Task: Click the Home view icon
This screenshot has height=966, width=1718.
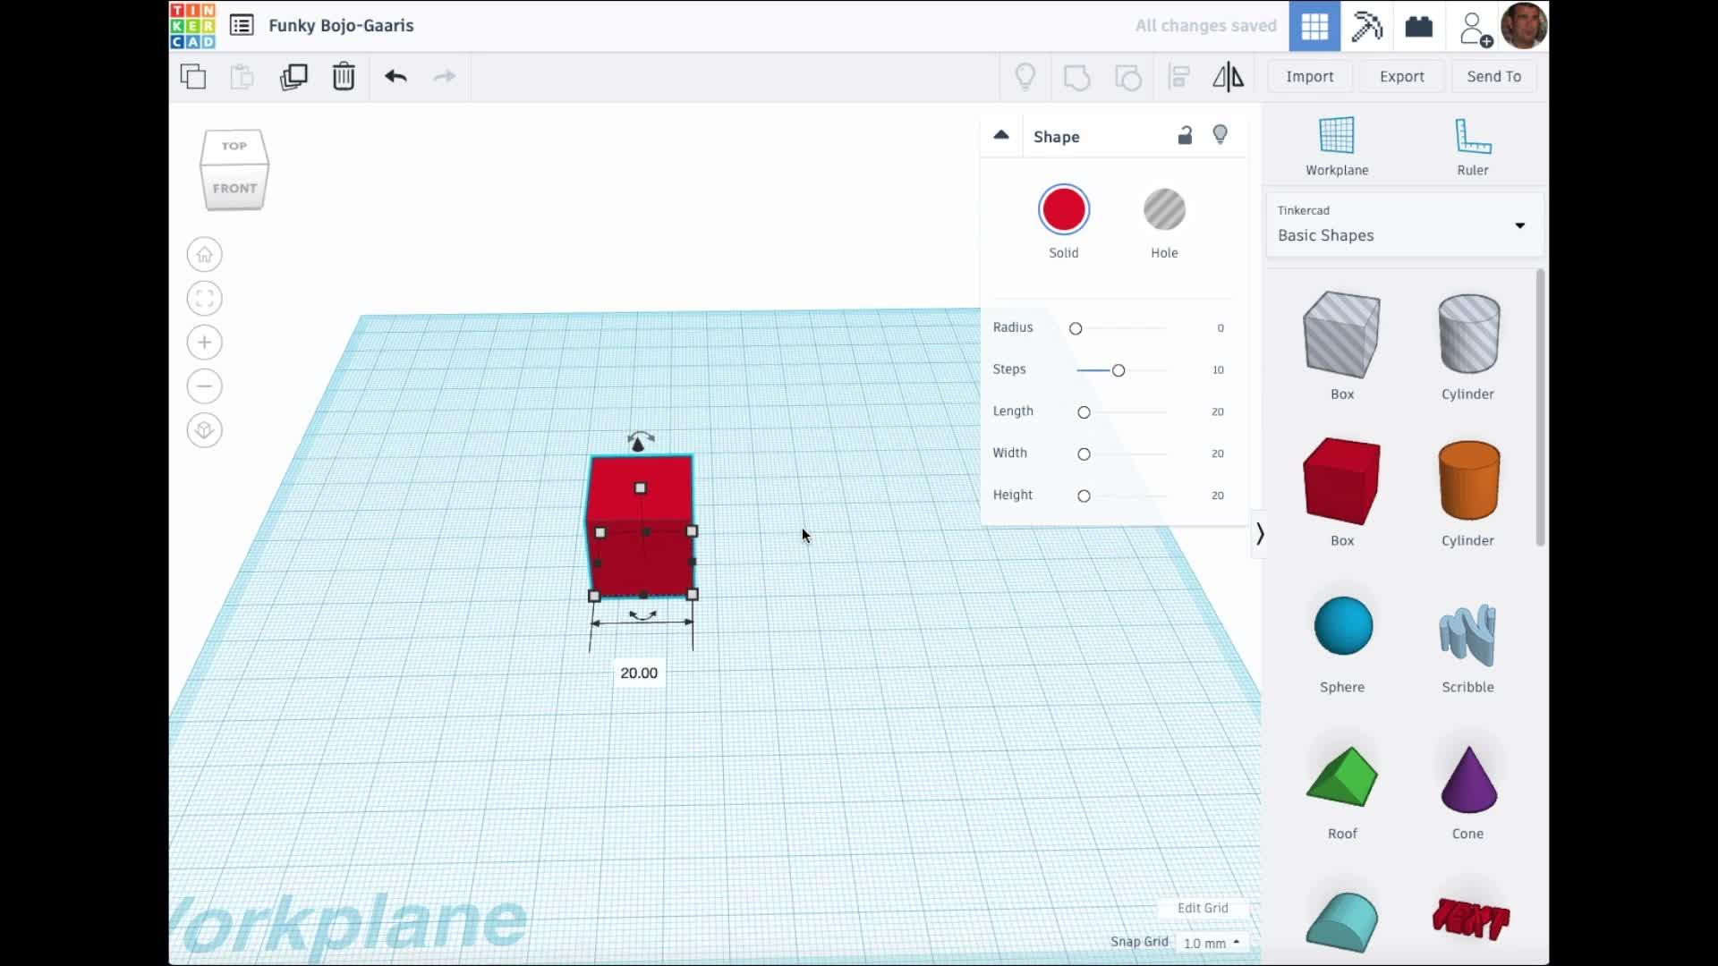Action: click(x=204, y=255)
